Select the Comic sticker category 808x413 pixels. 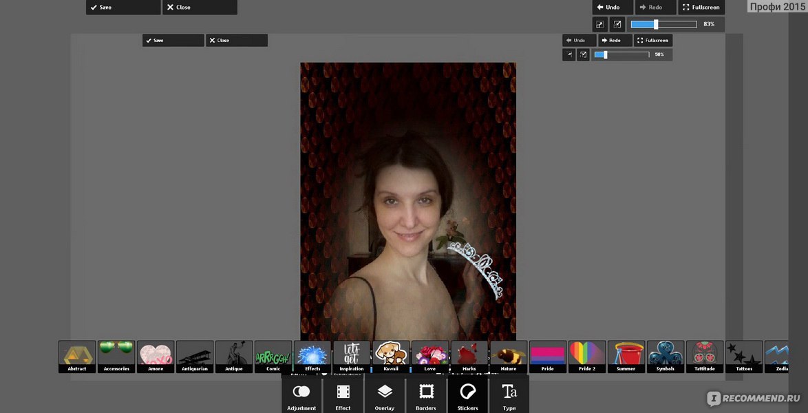pos(273,357)
